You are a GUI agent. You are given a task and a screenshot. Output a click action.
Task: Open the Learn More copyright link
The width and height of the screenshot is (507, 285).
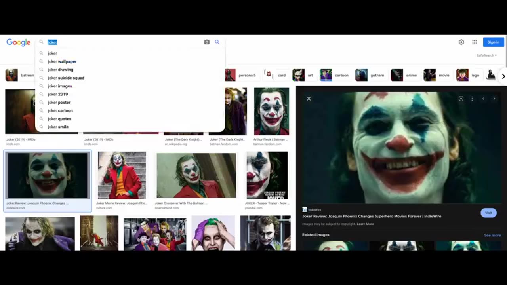pyautogui.click(x=365, y=224)
